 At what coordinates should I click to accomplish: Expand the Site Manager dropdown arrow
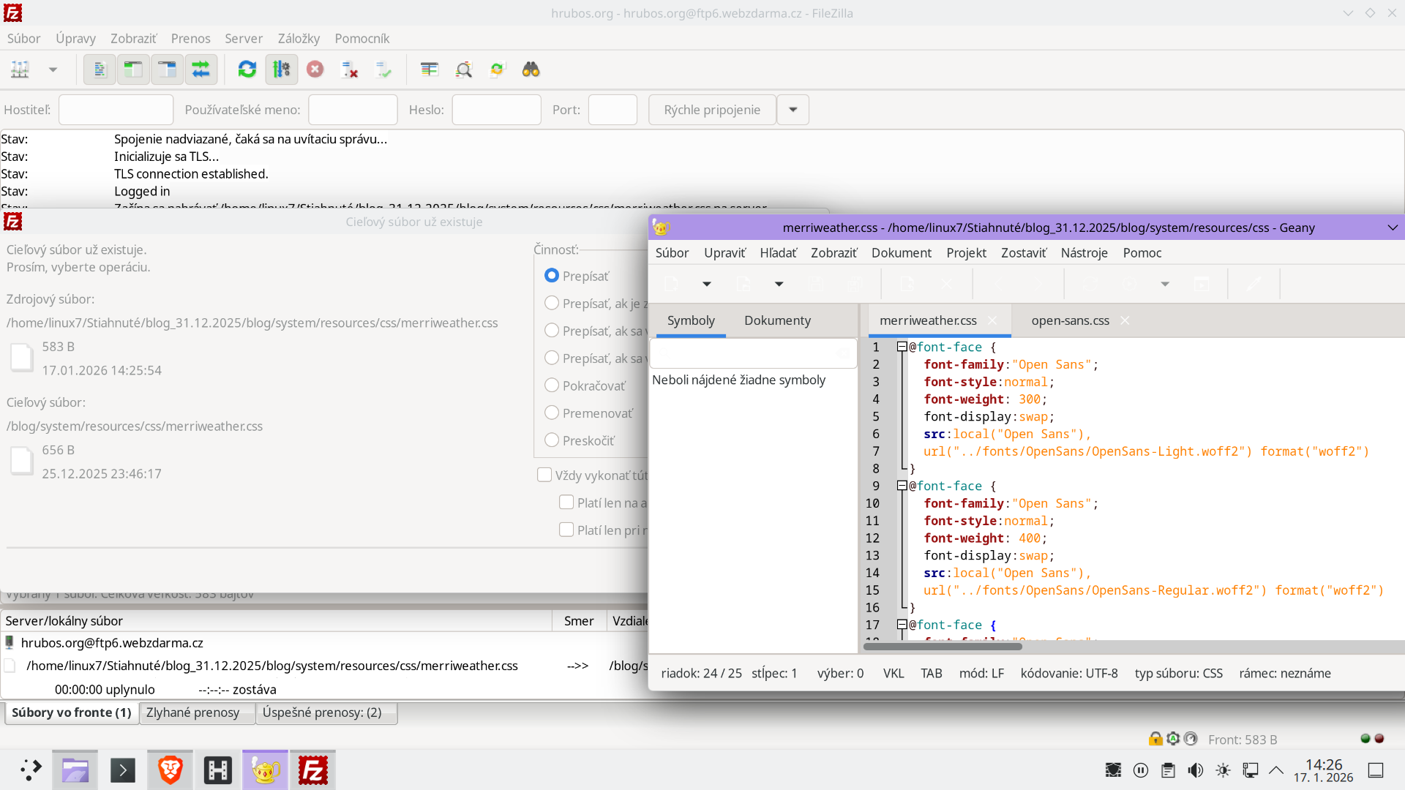click(x=53, y=69)
